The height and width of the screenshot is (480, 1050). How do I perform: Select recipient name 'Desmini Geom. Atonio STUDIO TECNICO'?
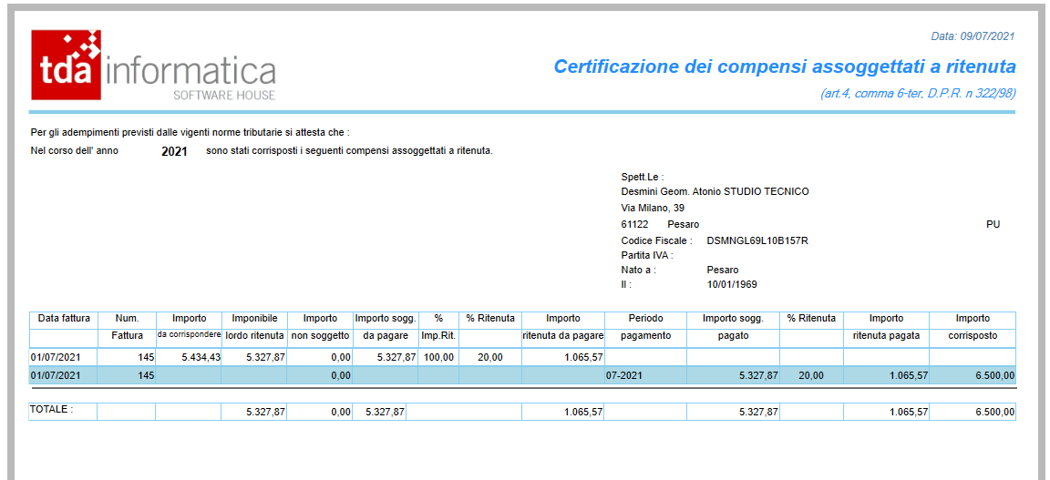click(715, 192)
